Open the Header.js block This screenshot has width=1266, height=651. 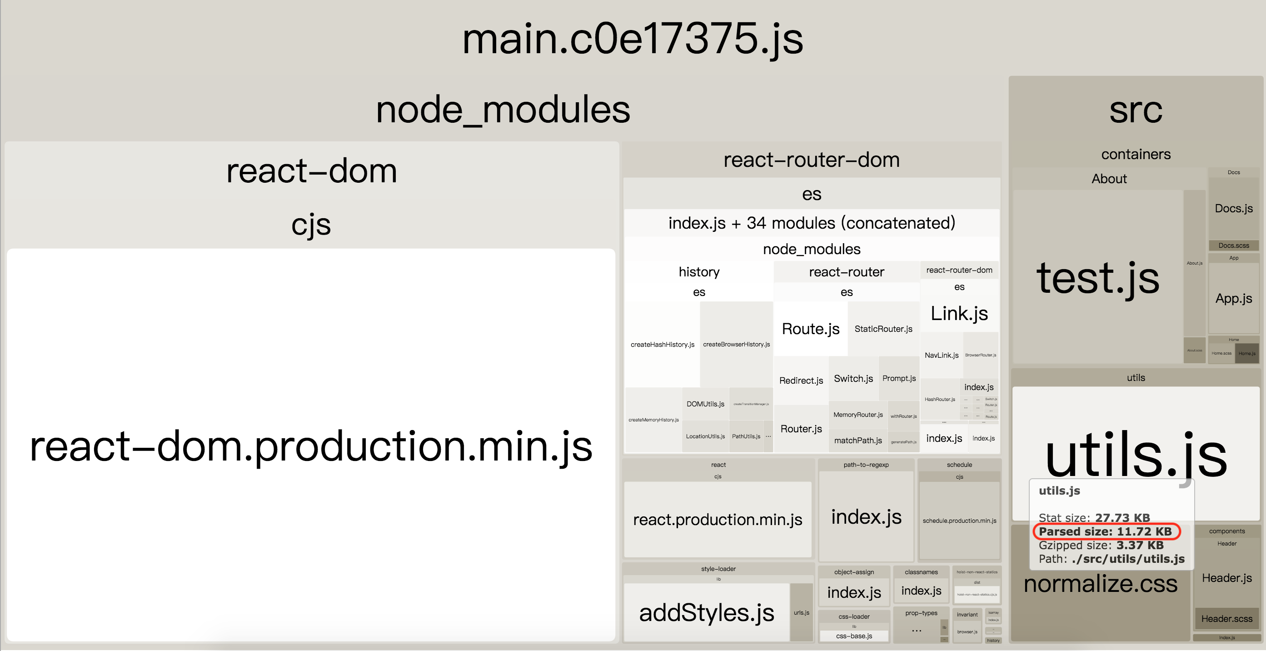1226,578
